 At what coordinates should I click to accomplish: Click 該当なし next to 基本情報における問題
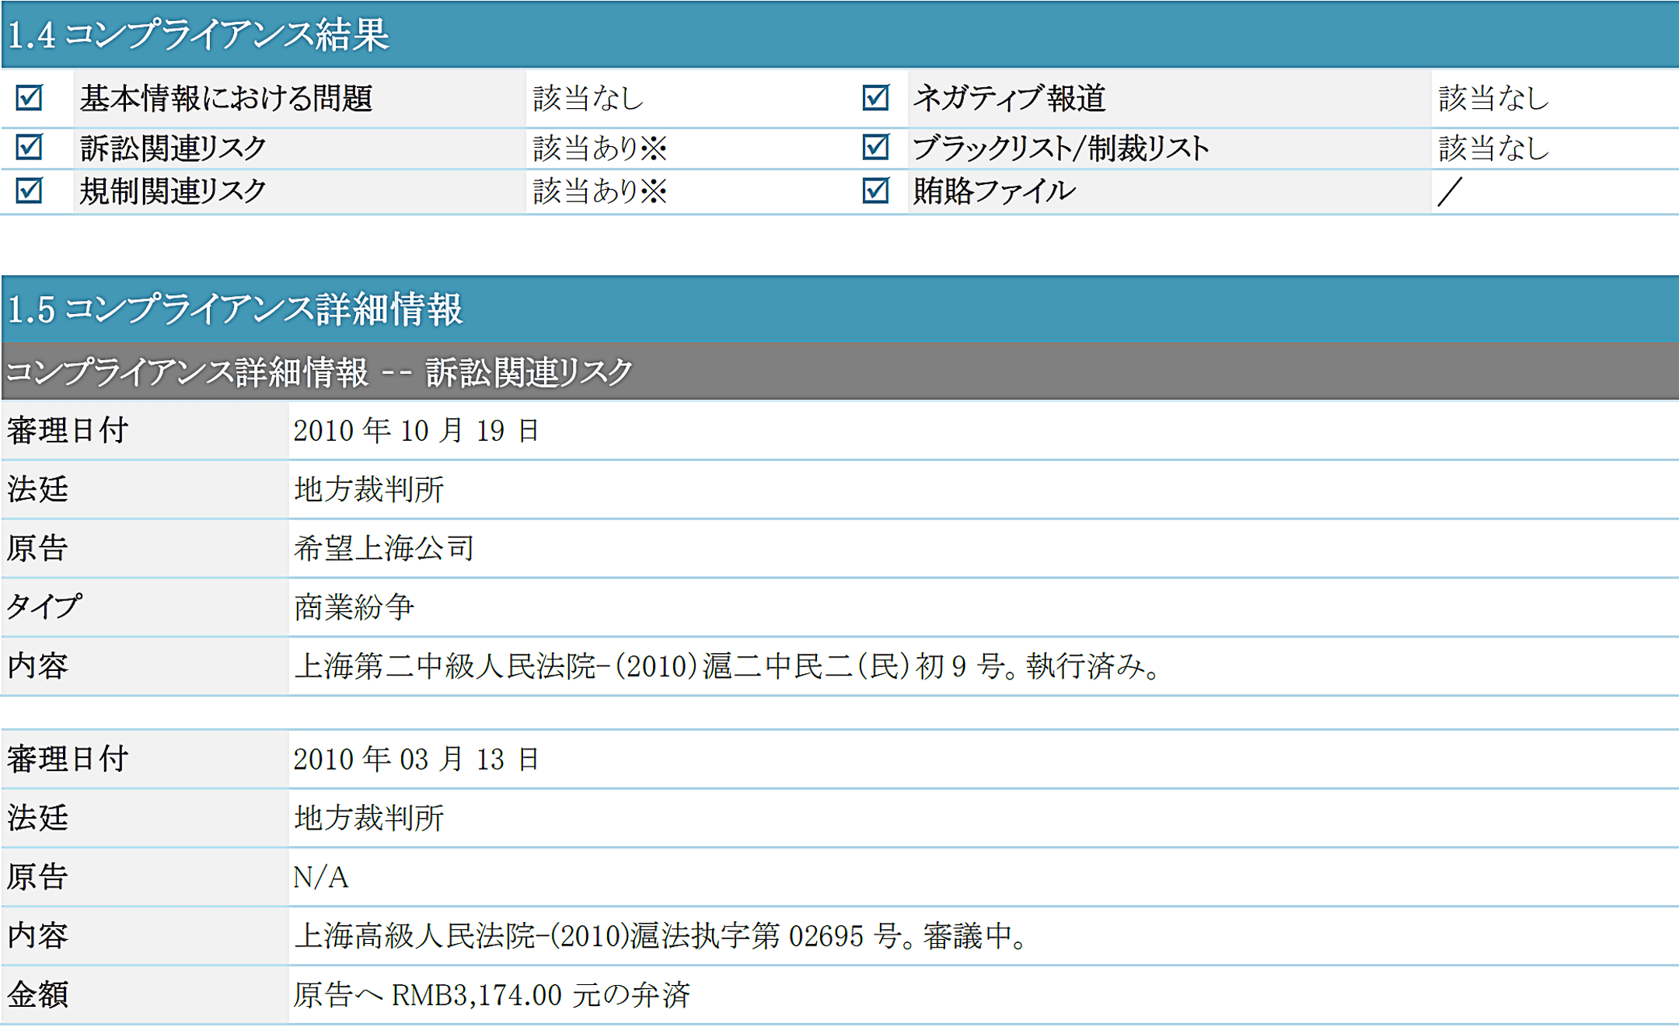pos(588,99)
